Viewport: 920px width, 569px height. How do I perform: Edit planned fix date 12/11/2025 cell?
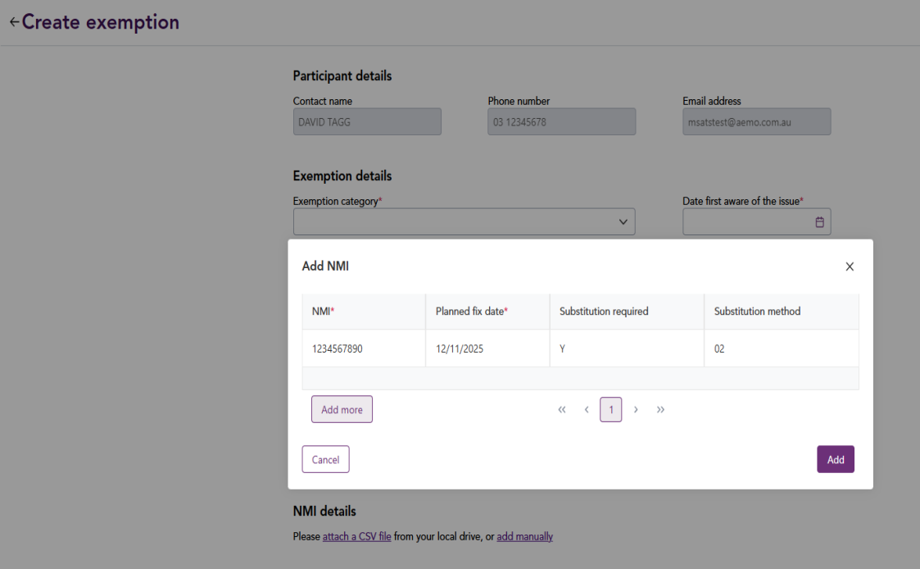point(487,348)
